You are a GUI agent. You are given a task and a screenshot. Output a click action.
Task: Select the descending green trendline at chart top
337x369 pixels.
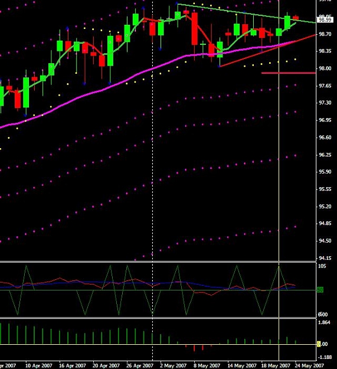(247, 13)
